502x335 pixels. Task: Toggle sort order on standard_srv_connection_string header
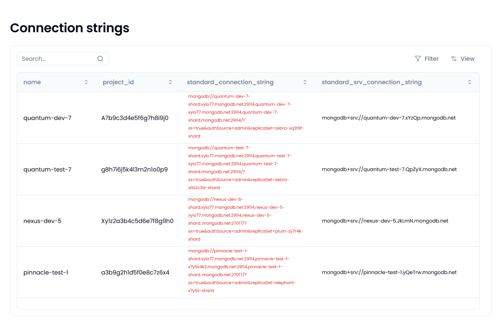coord(371,82)
